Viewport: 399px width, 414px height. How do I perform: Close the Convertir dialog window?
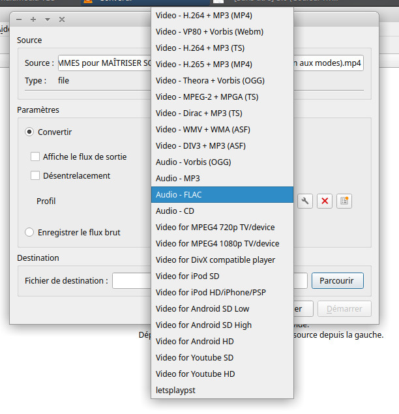coord(62,20)
